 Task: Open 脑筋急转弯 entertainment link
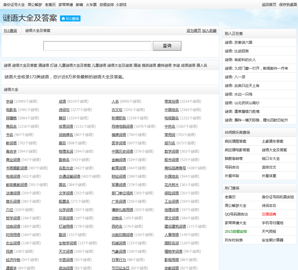[234, 159]
